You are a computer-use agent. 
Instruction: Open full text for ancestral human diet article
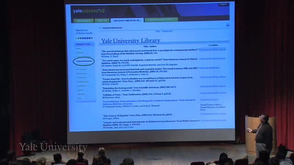coord(212,49)
